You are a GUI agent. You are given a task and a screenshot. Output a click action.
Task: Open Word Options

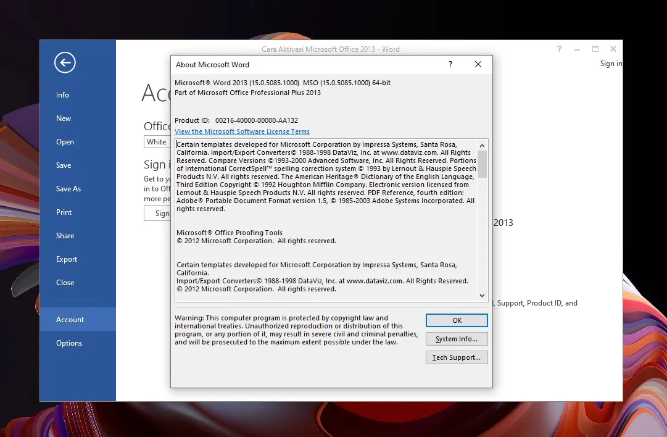pyautogui.click(x=68, y=343)
